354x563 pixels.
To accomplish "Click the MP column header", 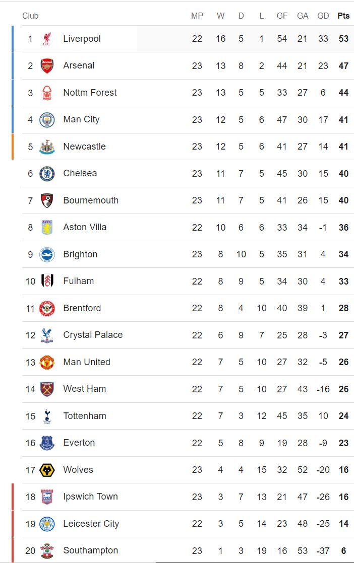I will pos(197,16).
